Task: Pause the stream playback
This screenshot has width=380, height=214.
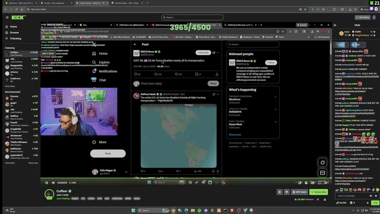Action: (47, 183)
